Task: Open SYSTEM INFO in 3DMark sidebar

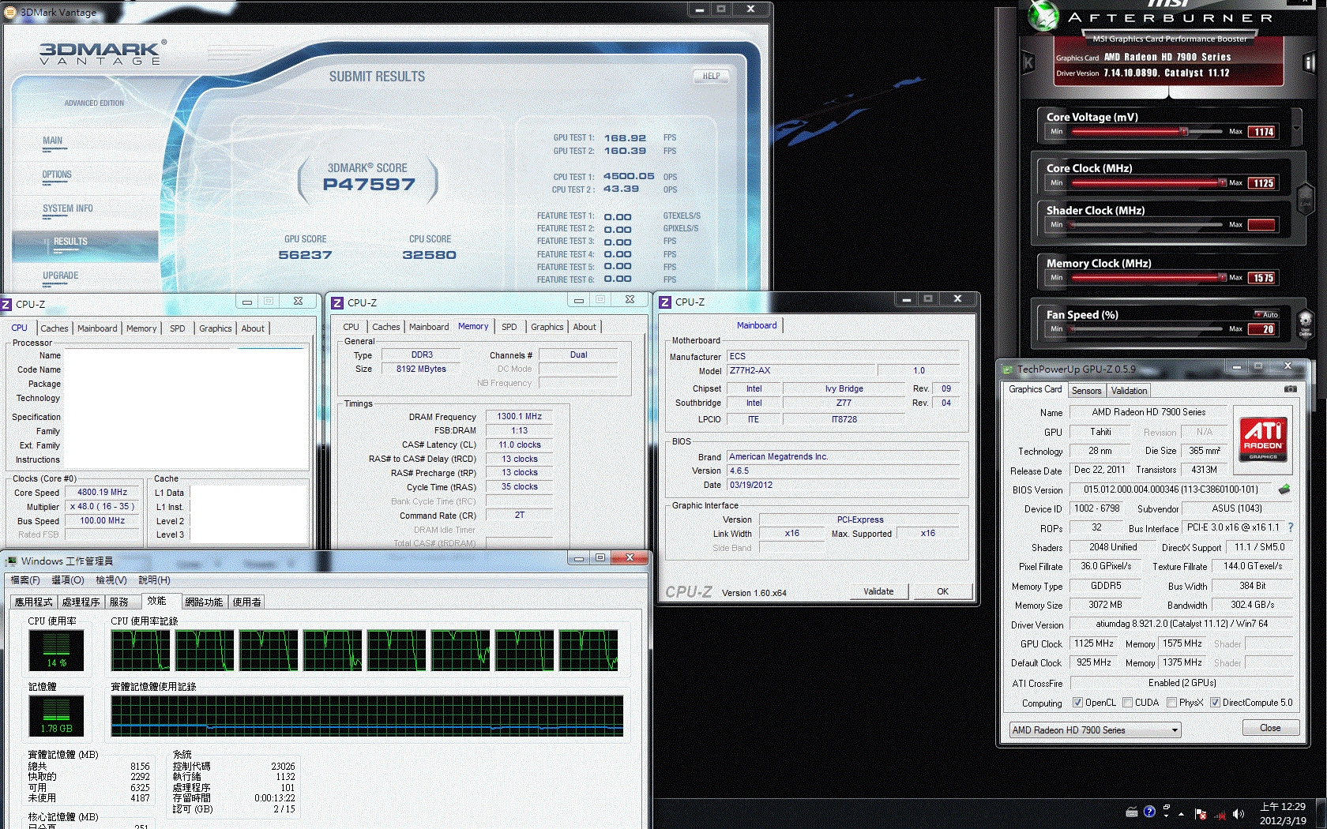Action: click(68, 208)
